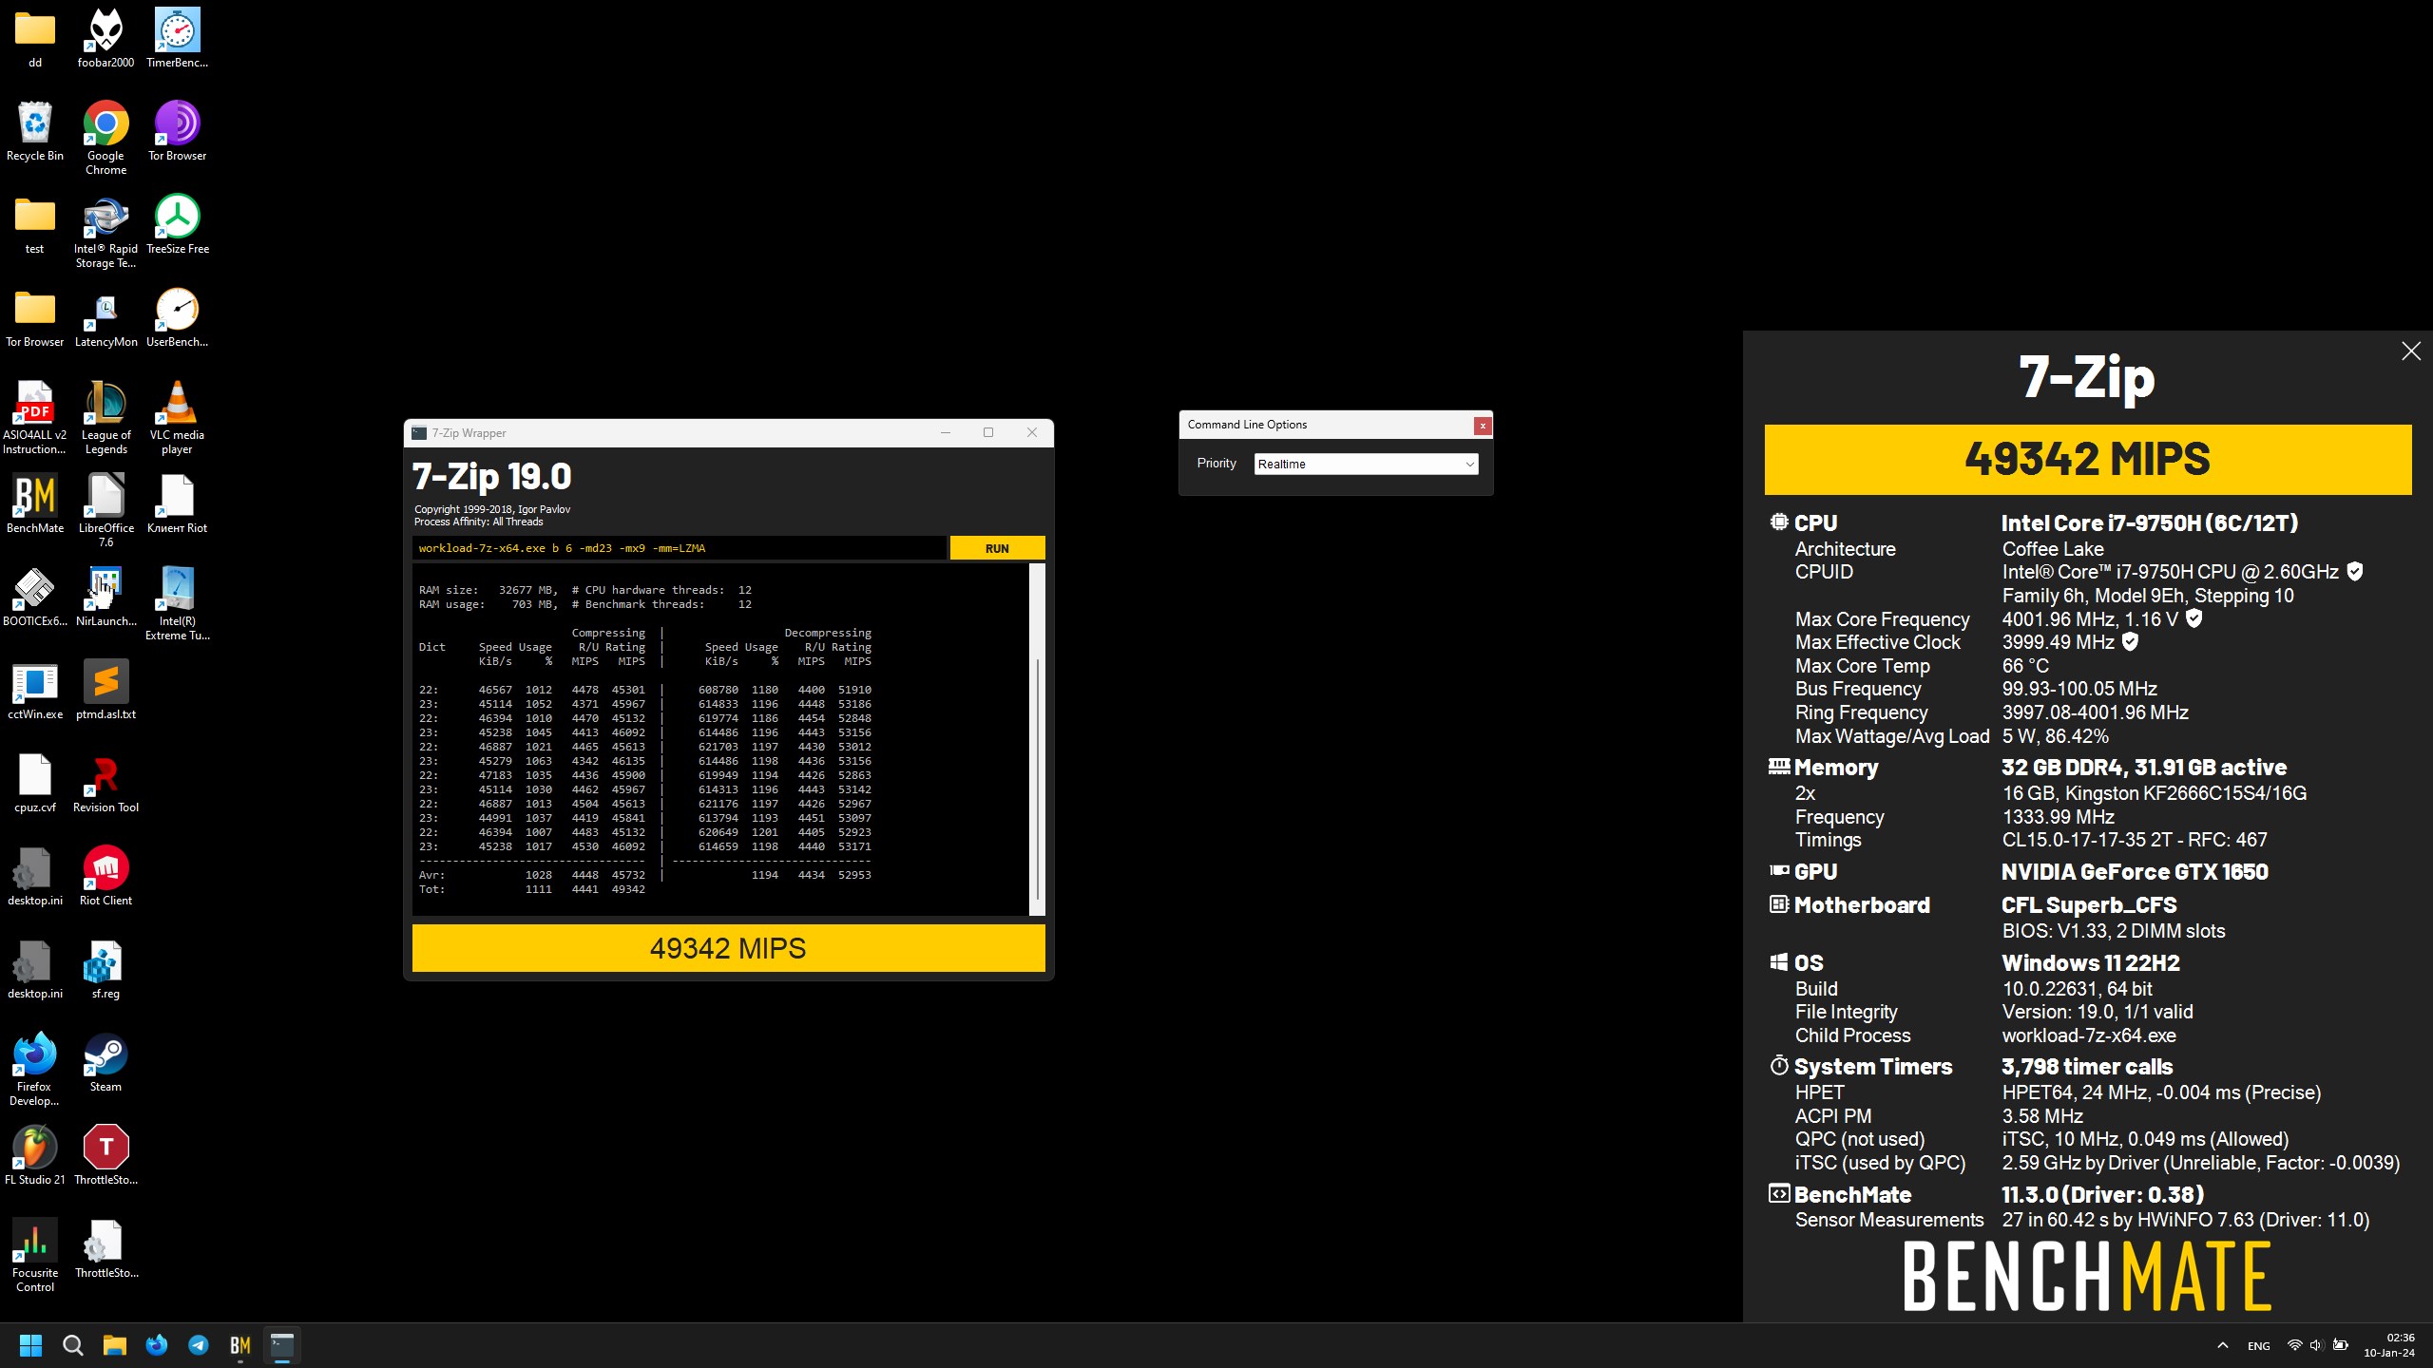Launch ThrottleStop red T icon
2433x1368 pixels.
105,1155
